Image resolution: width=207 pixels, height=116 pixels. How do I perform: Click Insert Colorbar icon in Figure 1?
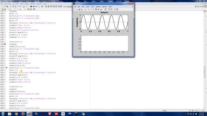(109, 9)
